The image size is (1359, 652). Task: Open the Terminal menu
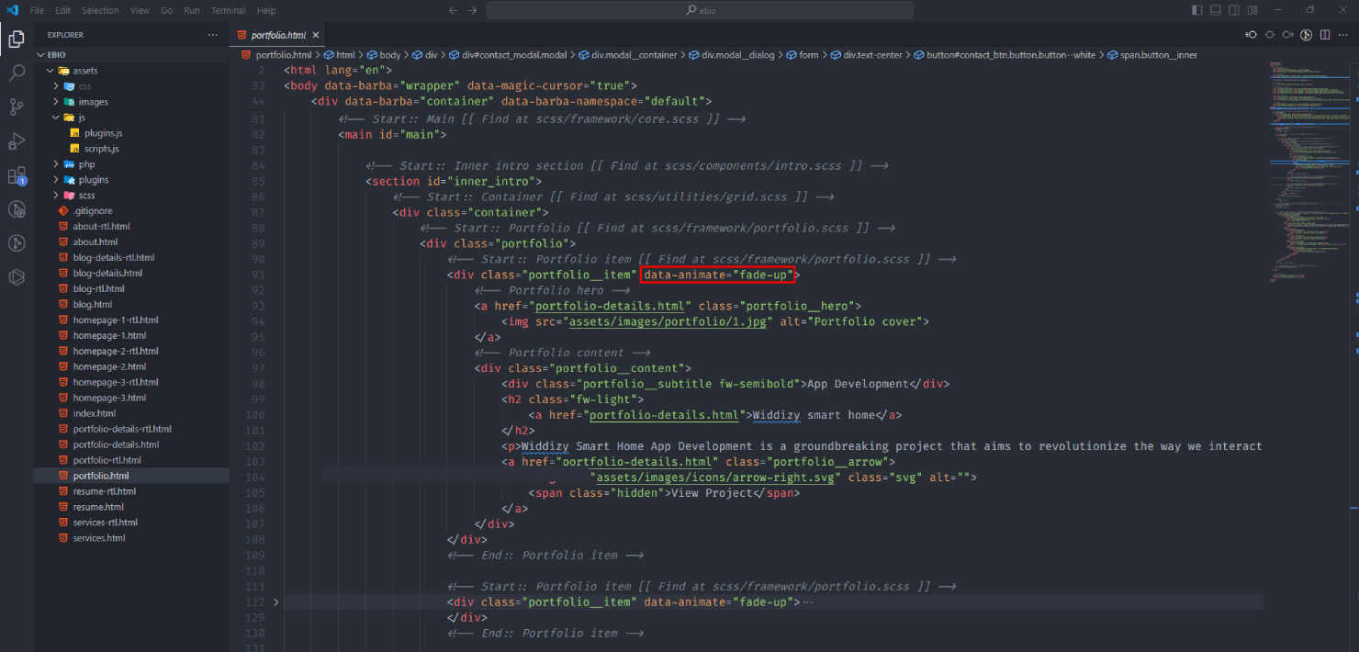pyautogui.click(x=229, y=10)
